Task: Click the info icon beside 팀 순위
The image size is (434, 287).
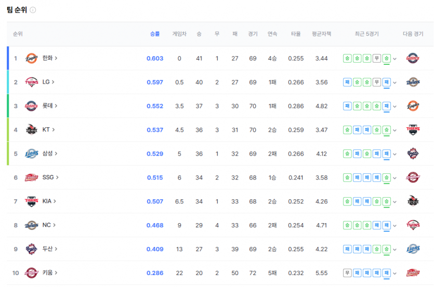Action: tap(33, 10)
